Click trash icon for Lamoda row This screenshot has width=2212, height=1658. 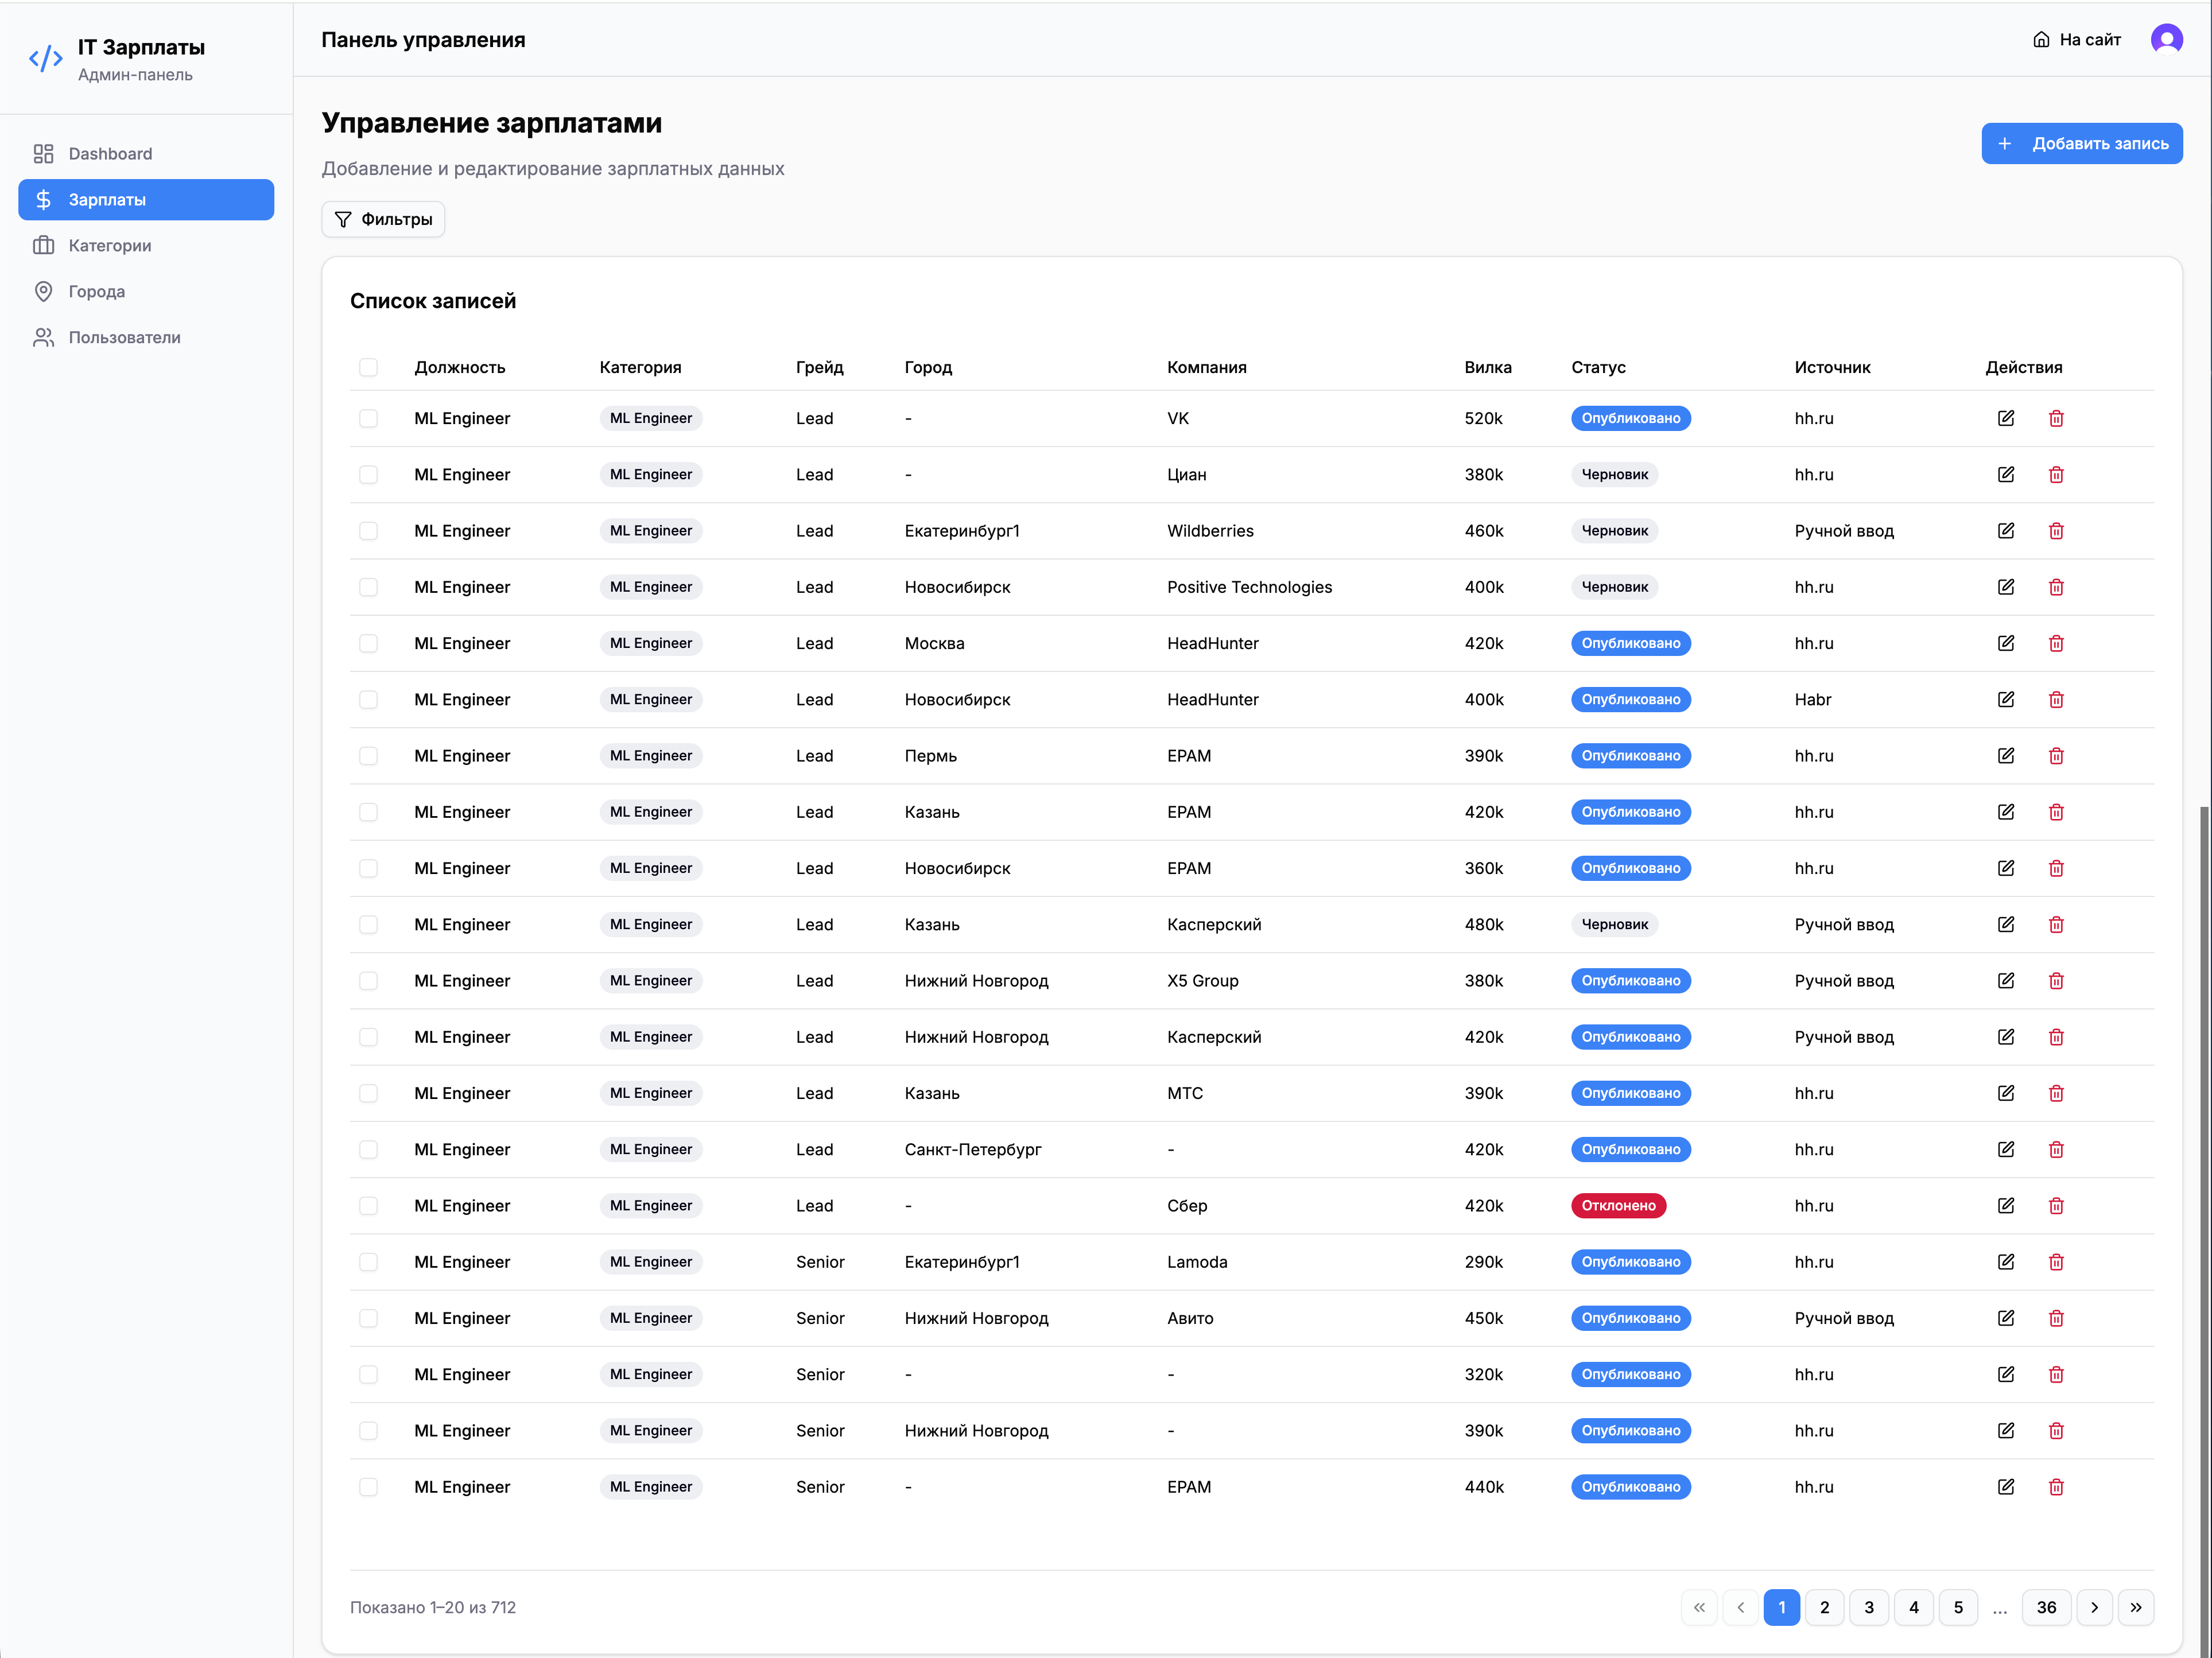(x=2055, y=1262)
